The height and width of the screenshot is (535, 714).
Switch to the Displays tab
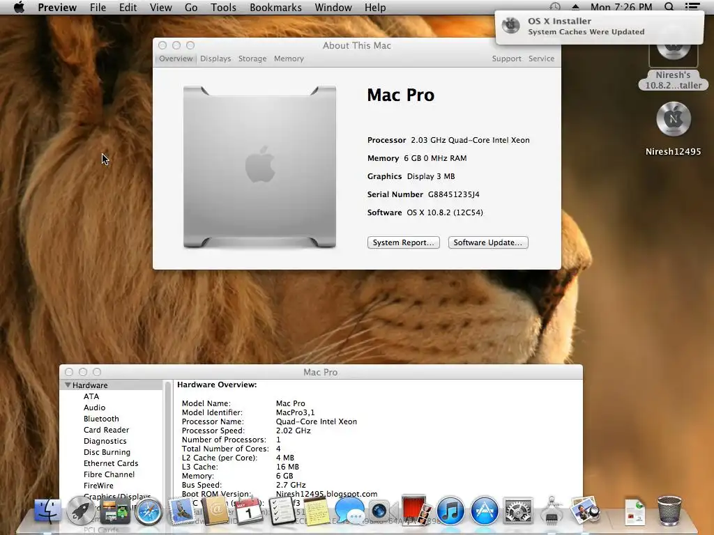pyautogui.click(x=215, y=59)
